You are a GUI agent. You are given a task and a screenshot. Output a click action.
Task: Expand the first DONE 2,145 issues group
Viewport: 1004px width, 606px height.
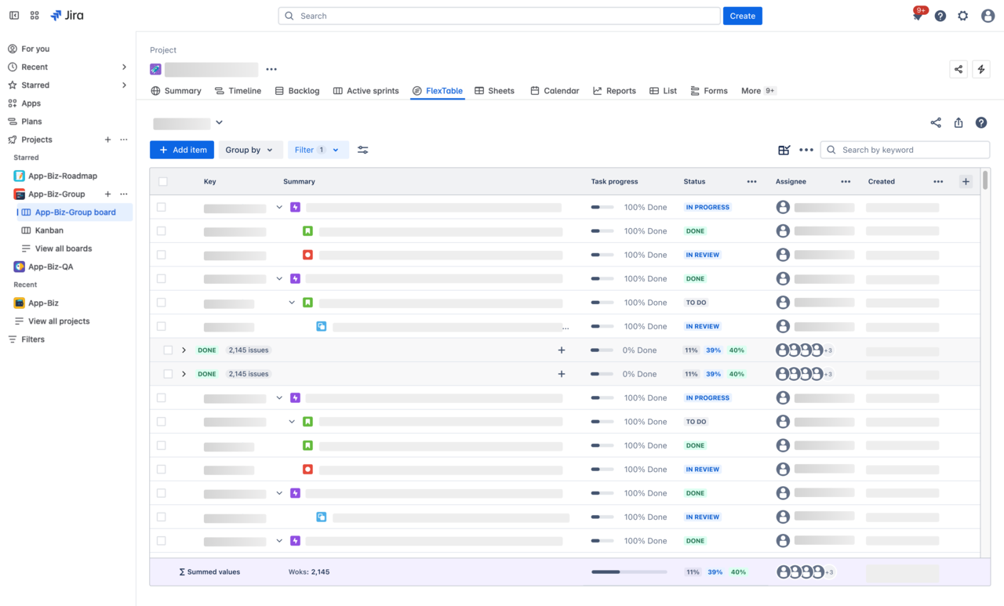pyautogui.click(x=184, y=350)
